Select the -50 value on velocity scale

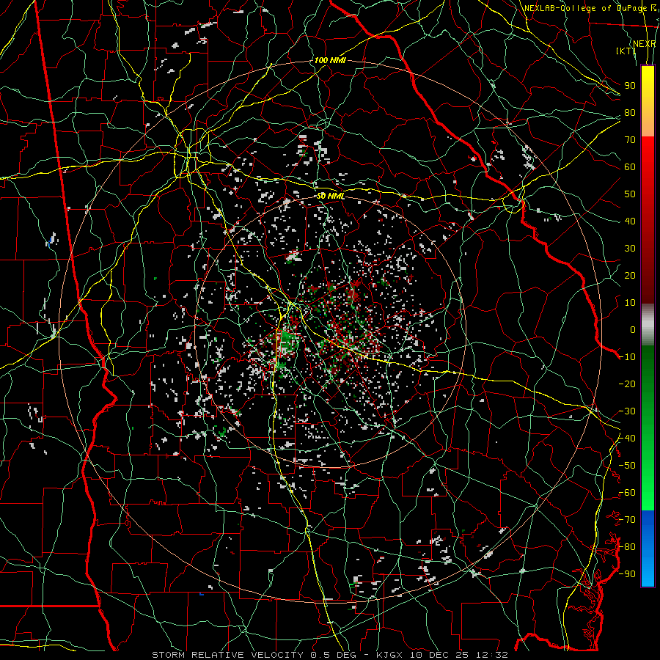pos(627,466)
